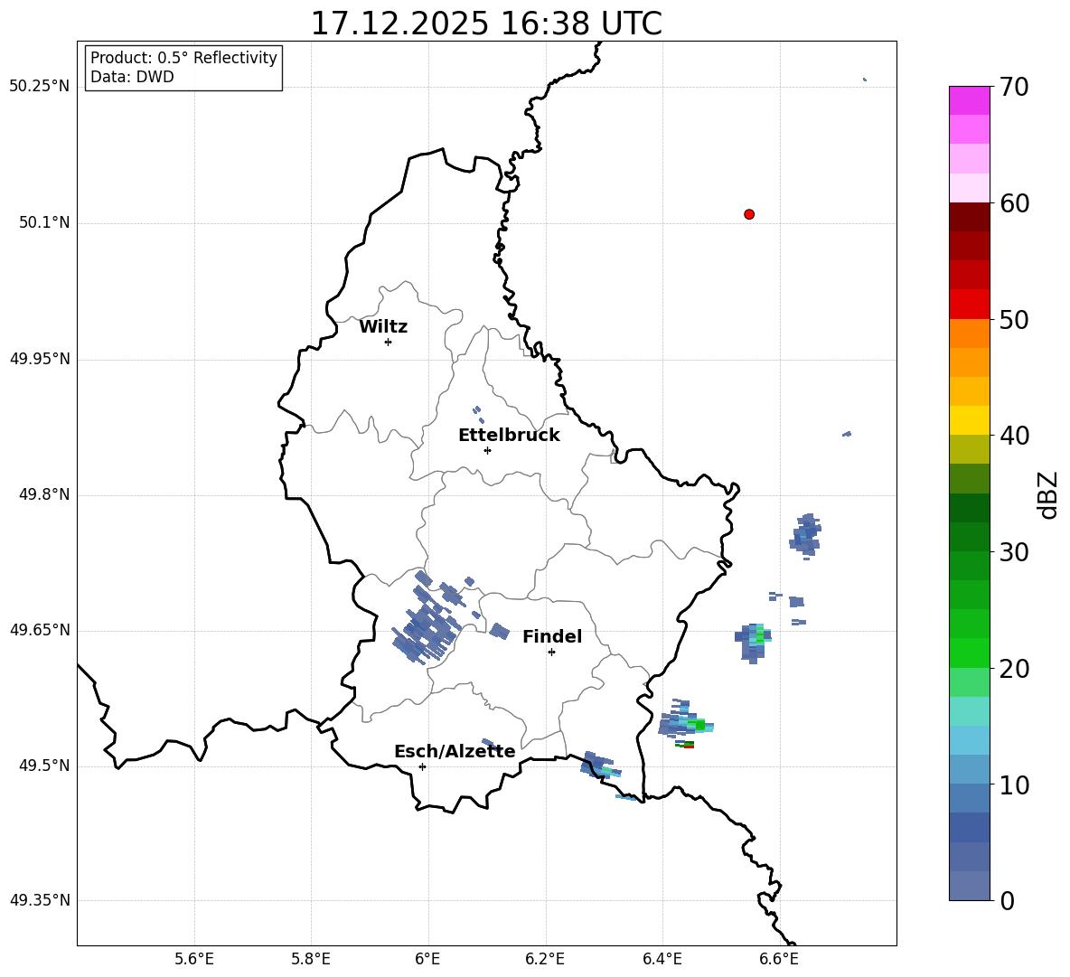Click the 49.5°N latitude label
The height and width of the screenshot is (977, 1070).
point(44,766)
